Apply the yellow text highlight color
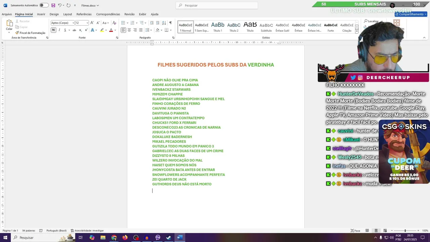Screen dimensions: 430x242 click(x=102, y=30)
